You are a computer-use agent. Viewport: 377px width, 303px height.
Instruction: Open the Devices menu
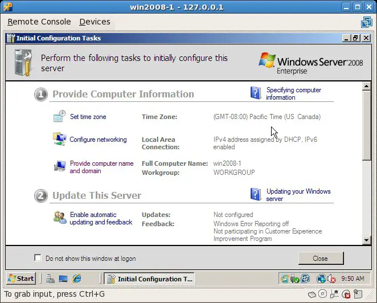coord(95,22)
